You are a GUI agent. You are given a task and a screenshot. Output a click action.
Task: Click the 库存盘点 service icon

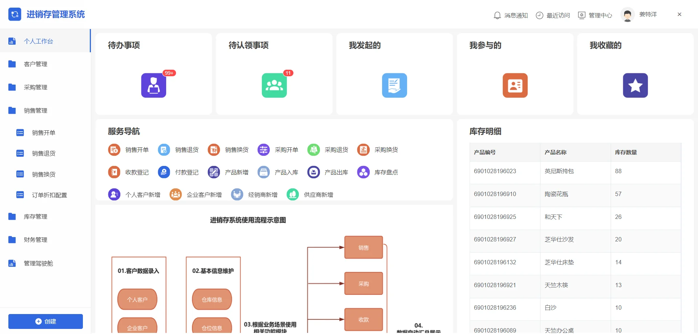[x=363, y=172]
